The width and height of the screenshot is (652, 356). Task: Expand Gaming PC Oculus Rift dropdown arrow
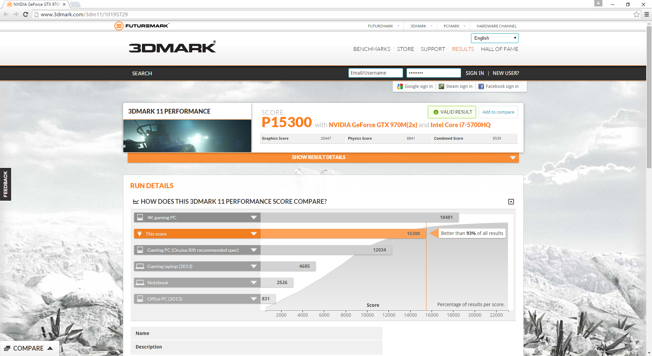click(x=254, y=250)
